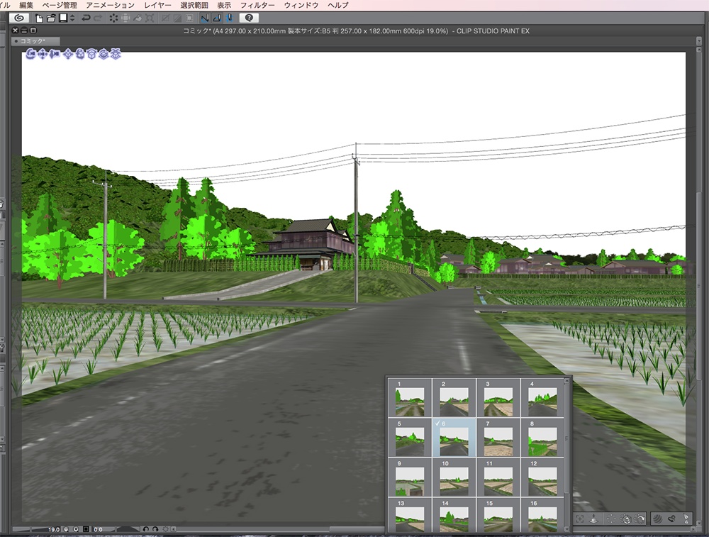Select the camera rotate tool above the 3D canvas

click(30, 54)
